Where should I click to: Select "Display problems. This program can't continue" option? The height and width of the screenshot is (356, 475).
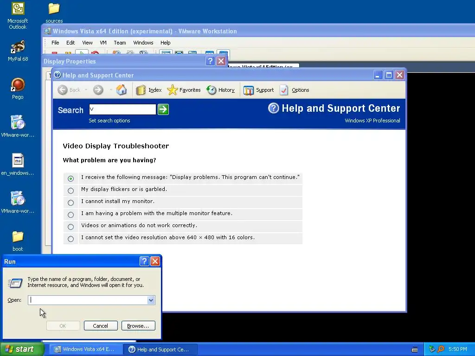[x=71, y=178]
